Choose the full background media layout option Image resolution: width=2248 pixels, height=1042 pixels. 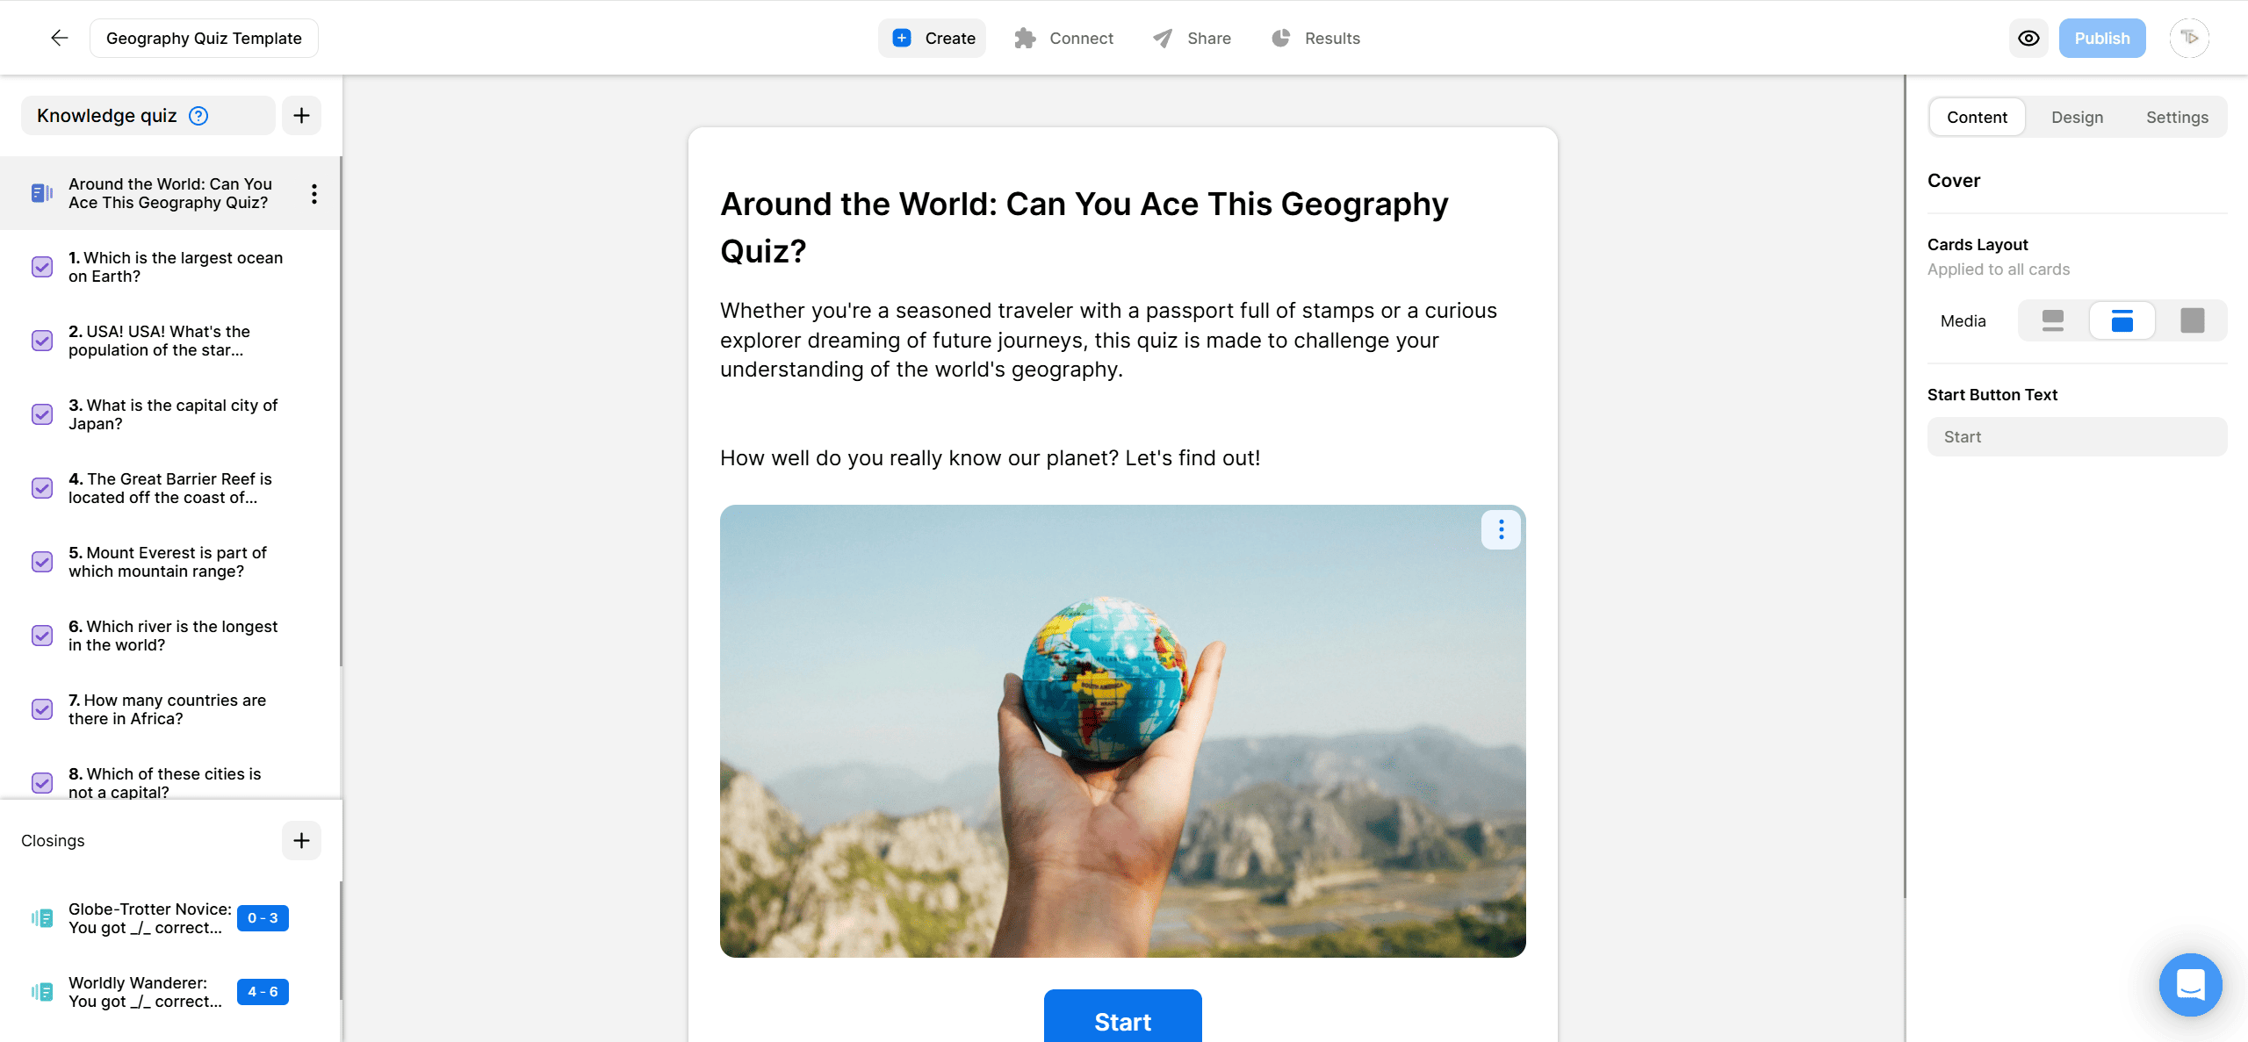point(2192,320)
